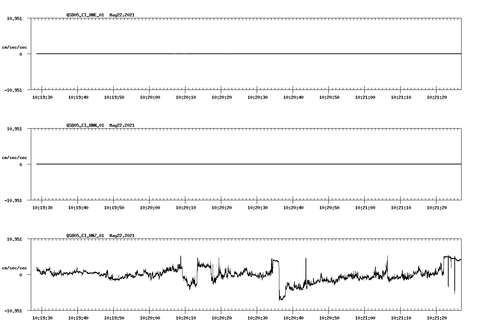Click the cm/sec/sec unit label of HNE plot

pos(14,47)
